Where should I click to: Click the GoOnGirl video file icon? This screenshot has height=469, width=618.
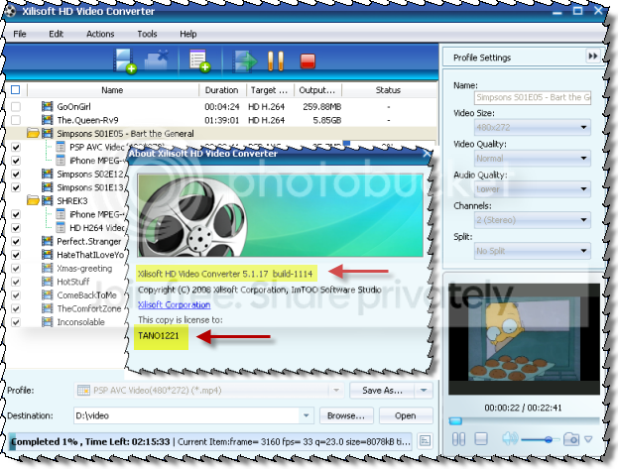pos(47,106)
